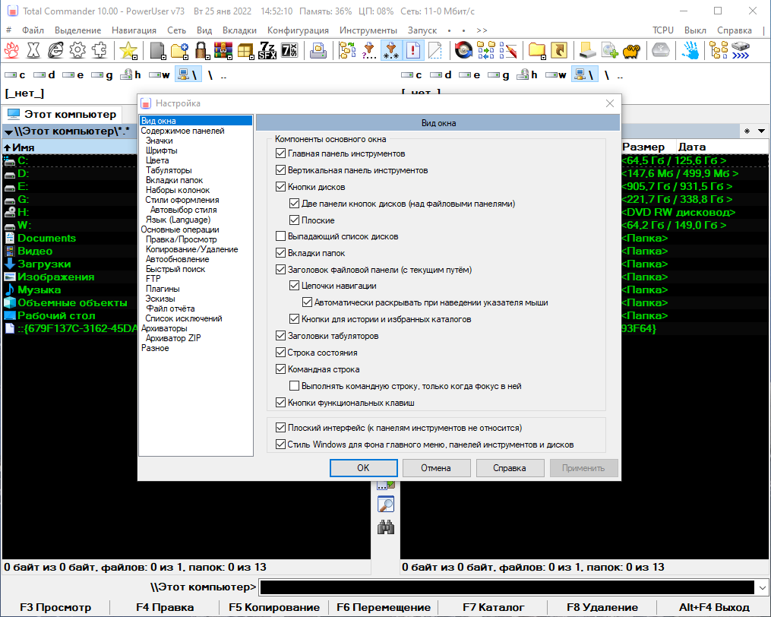This screenshot has height=617, width=771.
Task: Toggle Кнопки дисков checkbox
Action: click(281, 187)
